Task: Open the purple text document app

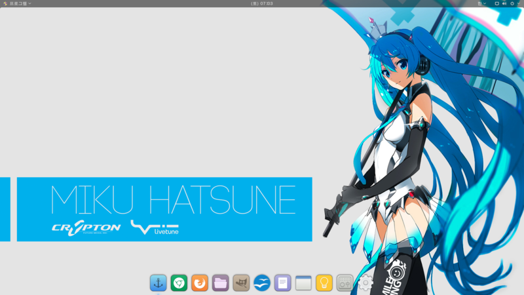Action: coord(283,283)
